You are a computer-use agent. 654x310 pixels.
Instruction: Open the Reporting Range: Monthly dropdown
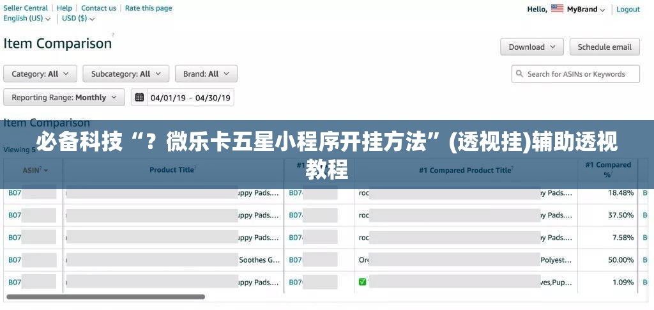(x=65, y=97)
